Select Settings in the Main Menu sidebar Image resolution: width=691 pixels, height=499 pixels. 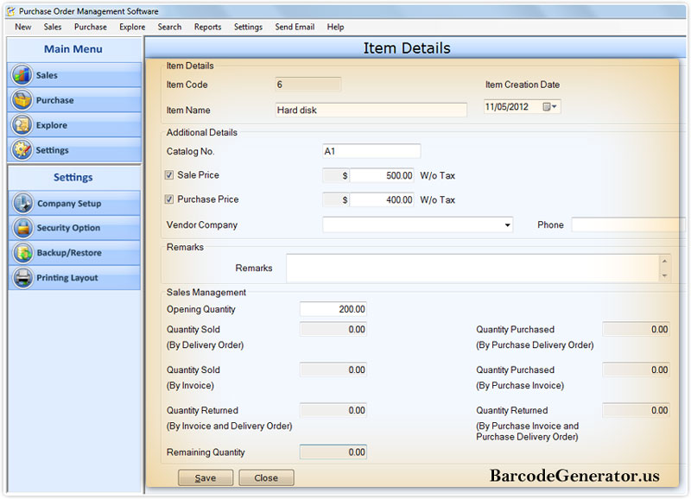point(74,150)
